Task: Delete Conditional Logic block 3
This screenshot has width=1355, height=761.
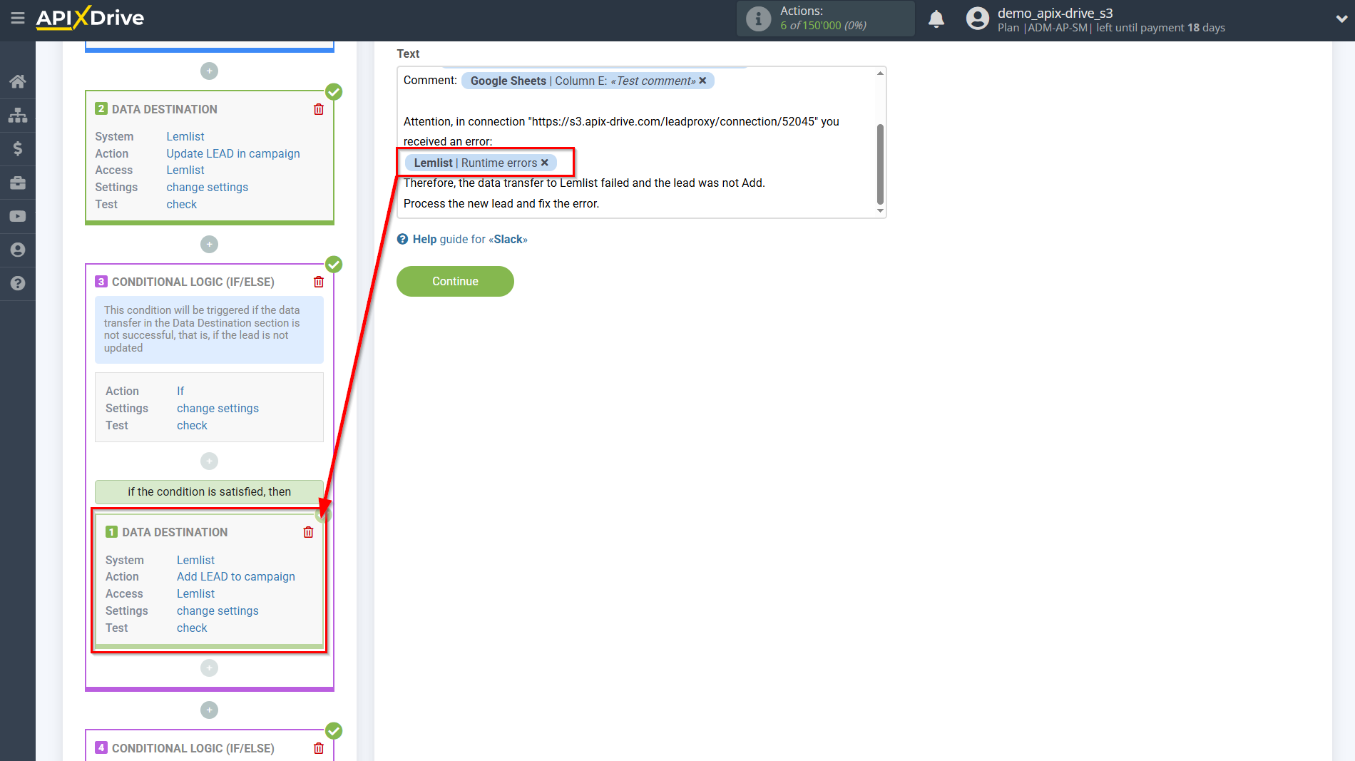Action: click(319, 282)
